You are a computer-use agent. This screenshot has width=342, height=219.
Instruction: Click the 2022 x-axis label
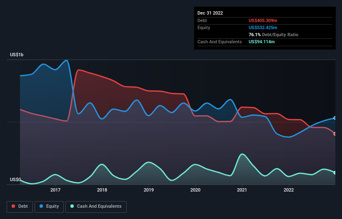[289, 190]
